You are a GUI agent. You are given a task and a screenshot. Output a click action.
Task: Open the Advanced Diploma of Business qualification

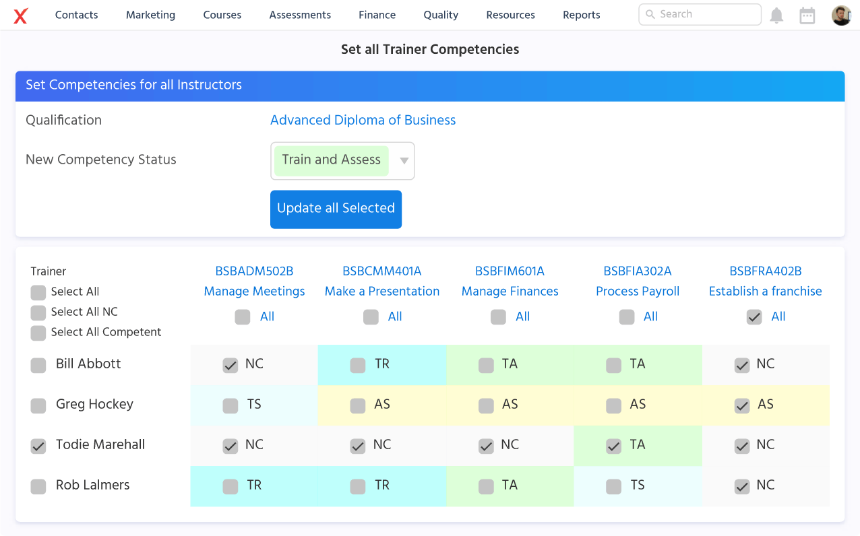pyautogui.click(x=363, y=120)
